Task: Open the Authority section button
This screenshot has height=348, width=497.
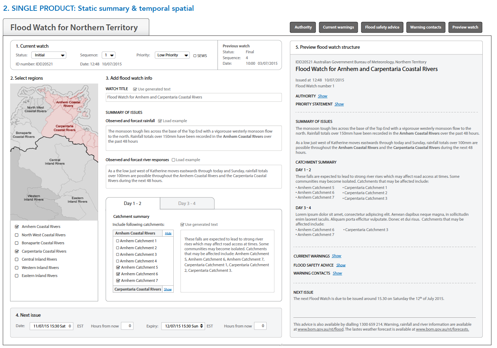Action: tap(303, 27)
